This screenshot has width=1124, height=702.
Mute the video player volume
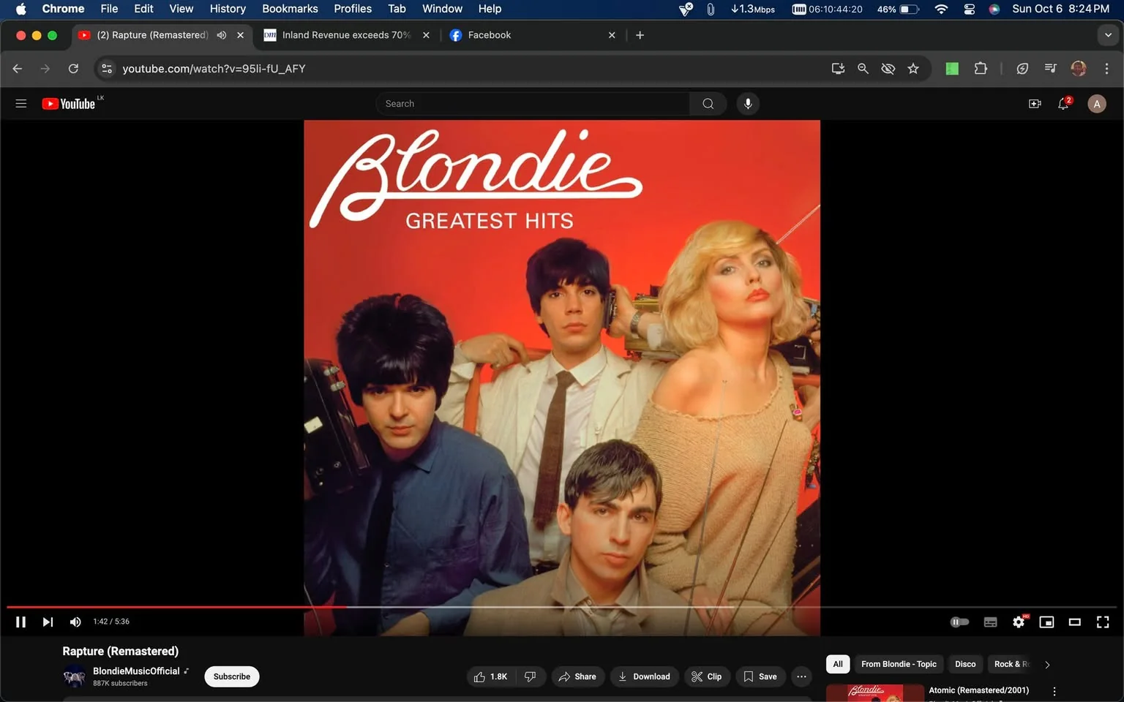tap(75, 622)
